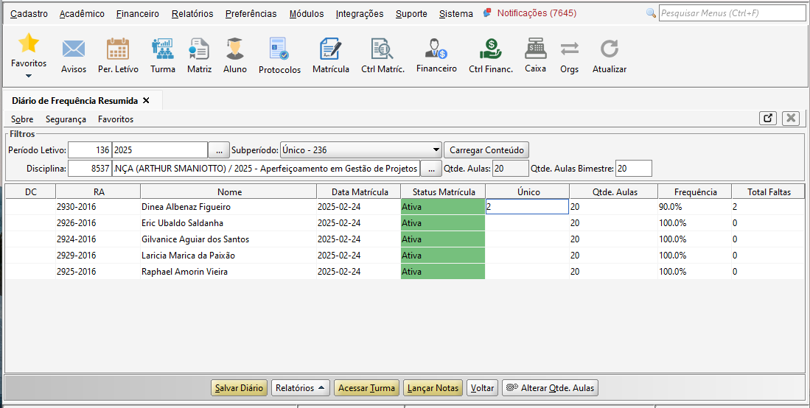Image resolution: width=810 pixels, height=408 pixels.
Task: Open the Turma toolbar icon
Action: tap(163, 49)
